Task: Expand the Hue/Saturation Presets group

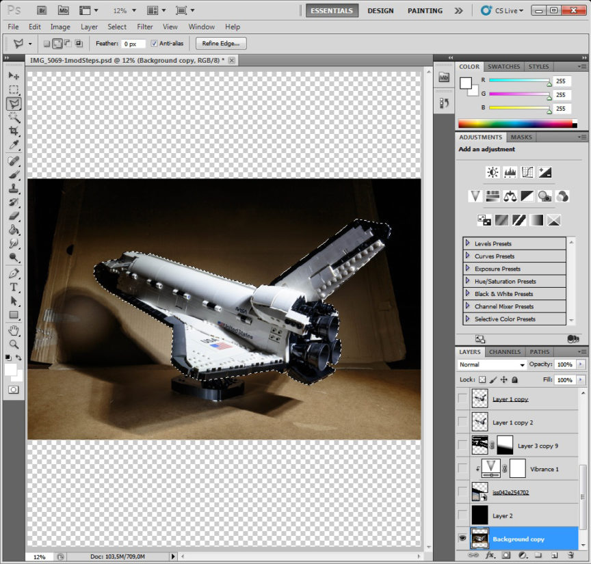Action: pos(468,281)
